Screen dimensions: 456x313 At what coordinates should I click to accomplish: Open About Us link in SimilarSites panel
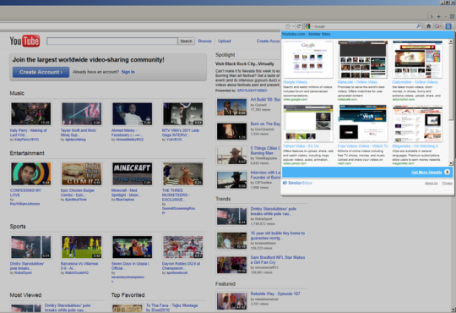coord(431,184)
